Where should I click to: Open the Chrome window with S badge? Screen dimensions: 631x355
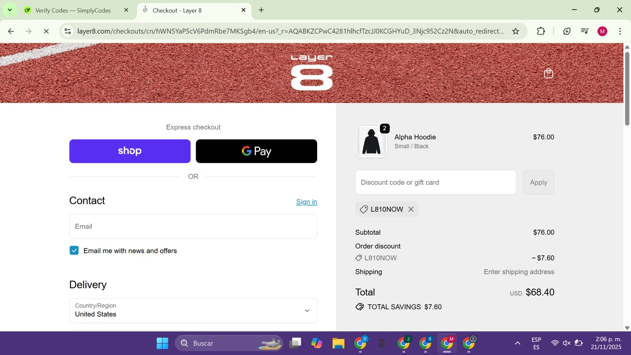(x=361, y=343)
